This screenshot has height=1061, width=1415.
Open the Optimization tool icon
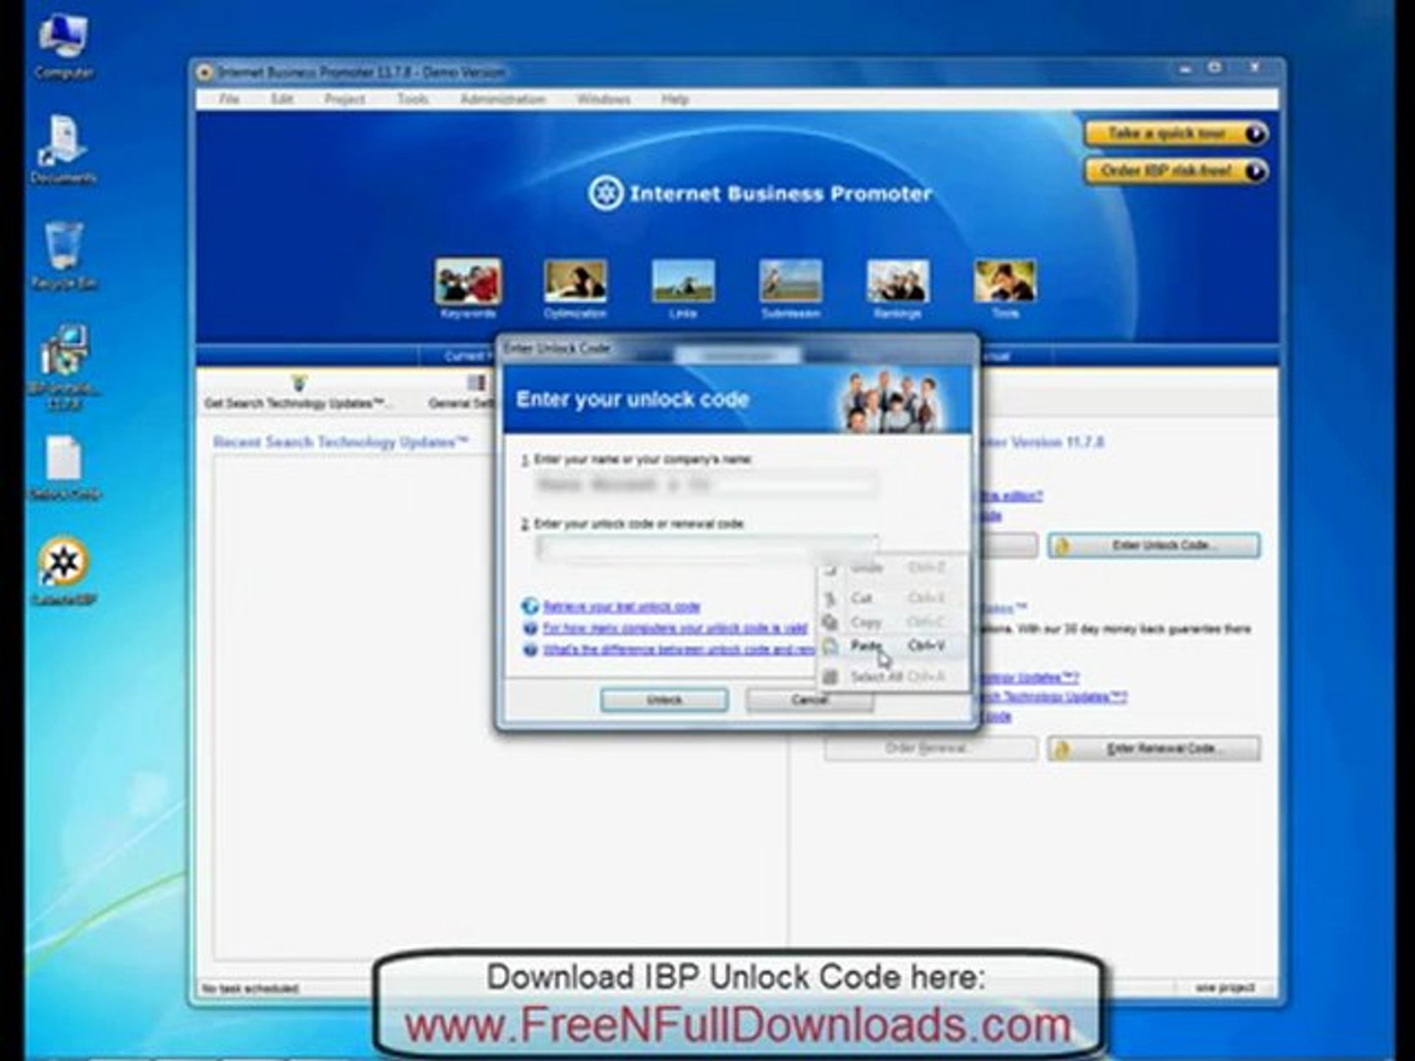[x=575, y=282]
